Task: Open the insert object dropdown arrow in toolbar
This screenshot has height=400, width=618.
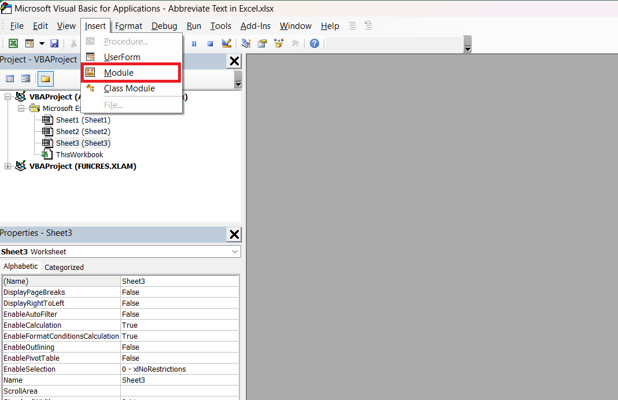Action: (x=42, y=43)
